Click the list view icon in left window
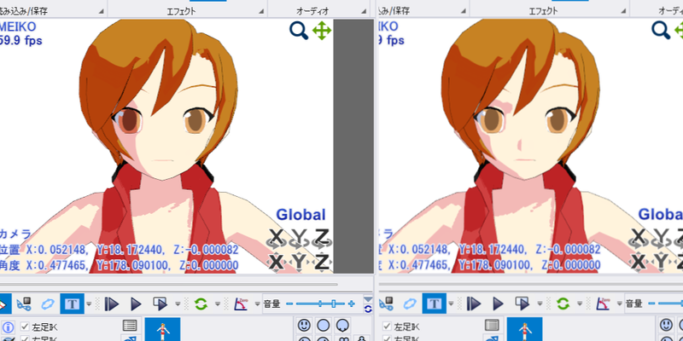 (x=130, y=326)
